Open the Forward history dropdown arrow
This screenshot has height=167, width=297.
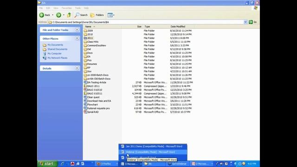coord(64,15)
